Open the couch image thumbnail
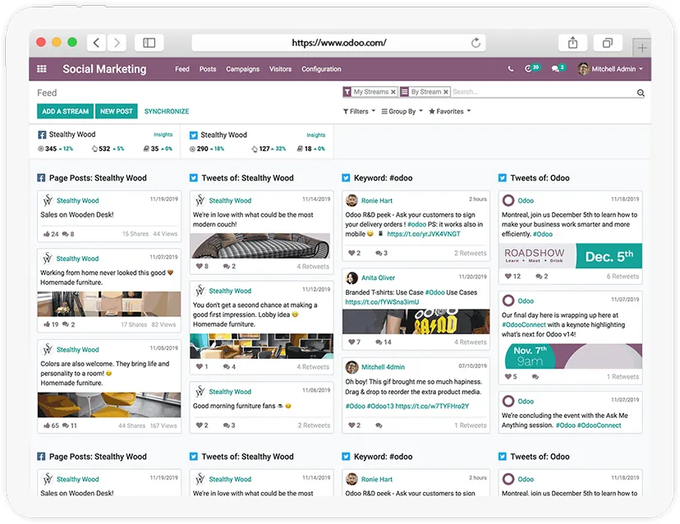680x524 pixels. [261, 246]
